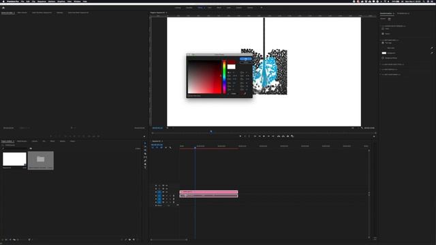This screenshot has width=436, height=245.
Task: Open the Apple menu
Action: point(3,1)
